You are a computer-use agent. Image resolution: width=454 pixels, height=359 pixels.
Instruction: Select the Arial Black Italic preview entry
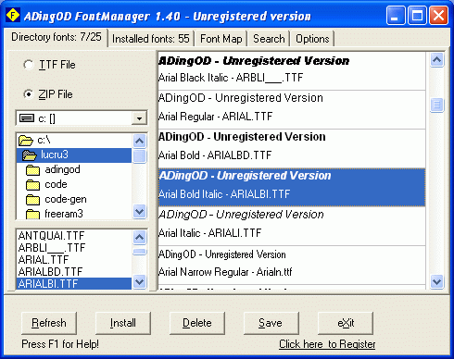292,71
